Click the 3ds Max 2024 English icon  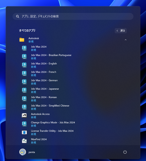[24, 65]
